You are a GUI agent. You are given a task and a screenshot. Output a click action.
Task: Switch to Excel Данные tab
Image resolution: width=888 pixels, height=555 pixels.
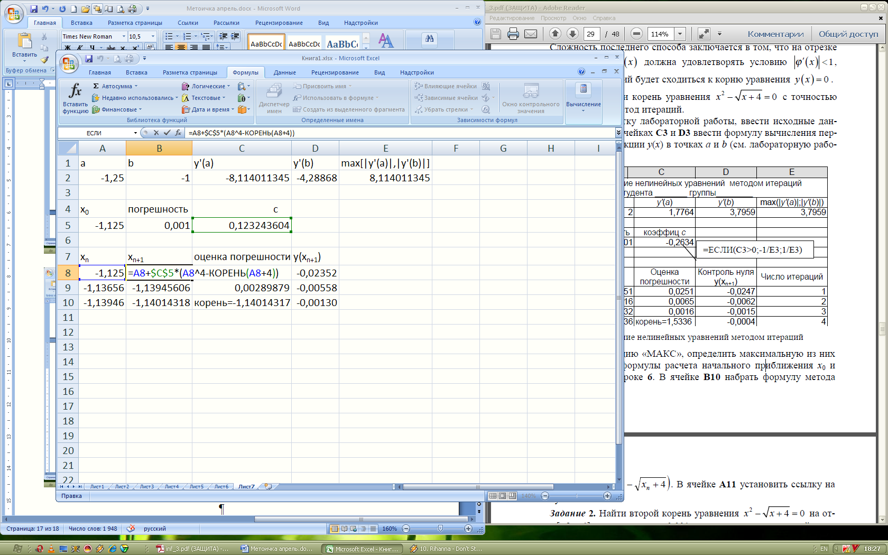tap(284, 72)
